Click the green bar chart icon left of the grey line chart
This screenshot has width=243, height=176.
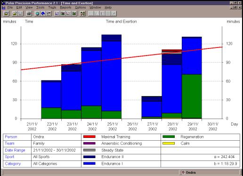point(63,14)
